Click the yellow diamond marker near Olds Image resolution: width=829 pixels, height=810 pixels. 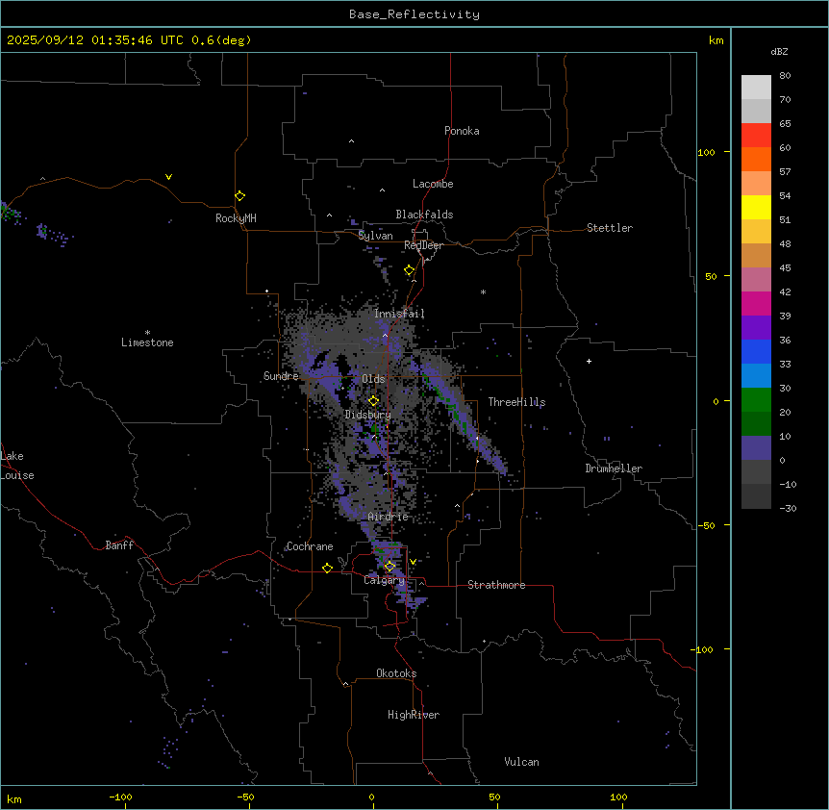(x=373, y=401)
